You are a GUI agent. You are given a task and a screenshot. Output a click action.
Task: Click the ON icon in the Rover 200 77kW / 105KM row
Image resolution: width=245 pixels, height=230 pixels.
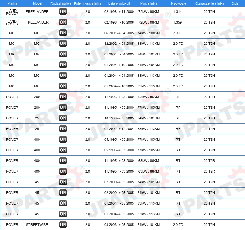(63, 107)
